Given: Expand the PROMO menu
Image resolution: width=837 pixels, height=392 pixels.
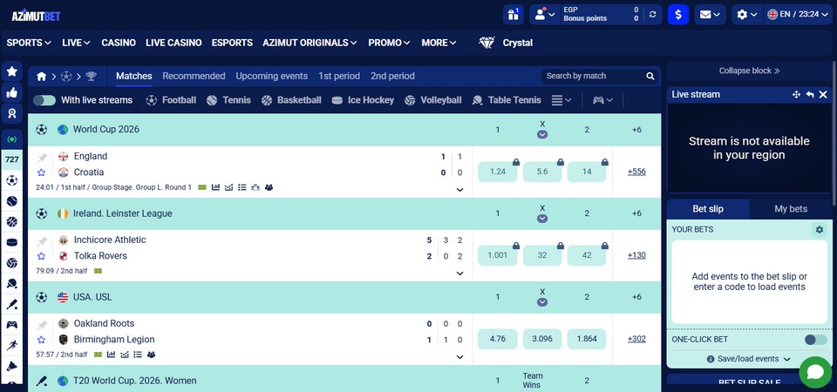Looking at the screenshot, I should [389, 43].
